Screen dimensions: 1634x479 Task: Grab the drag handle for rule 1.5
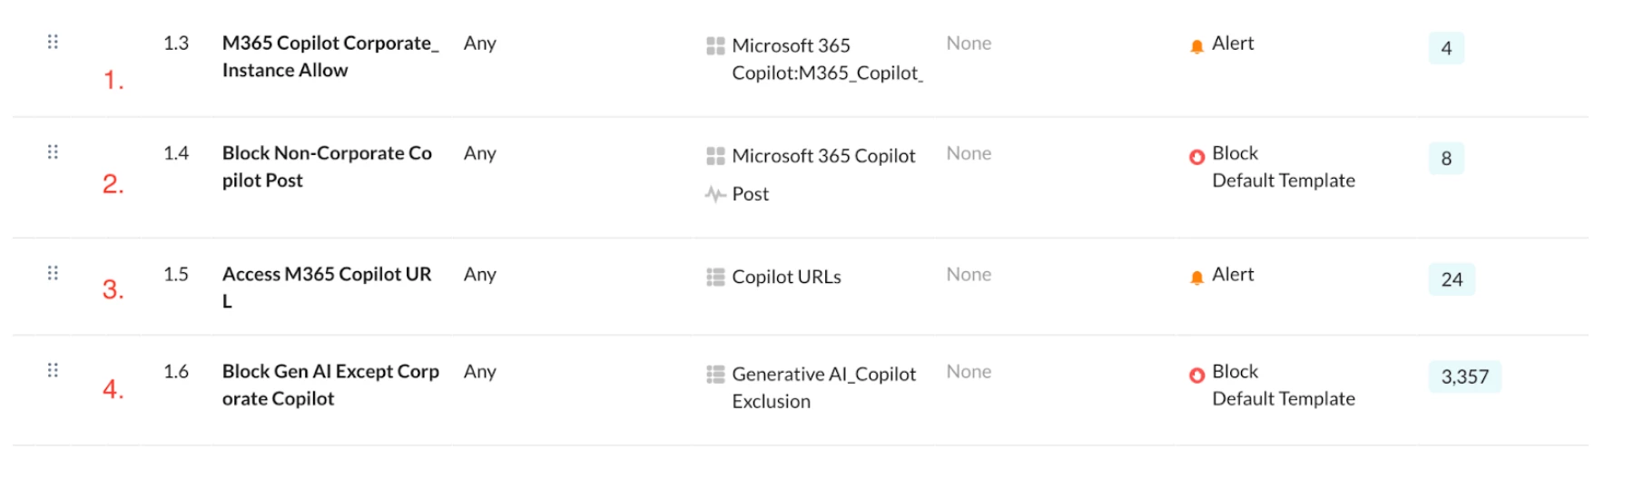[x=53, y=273]
